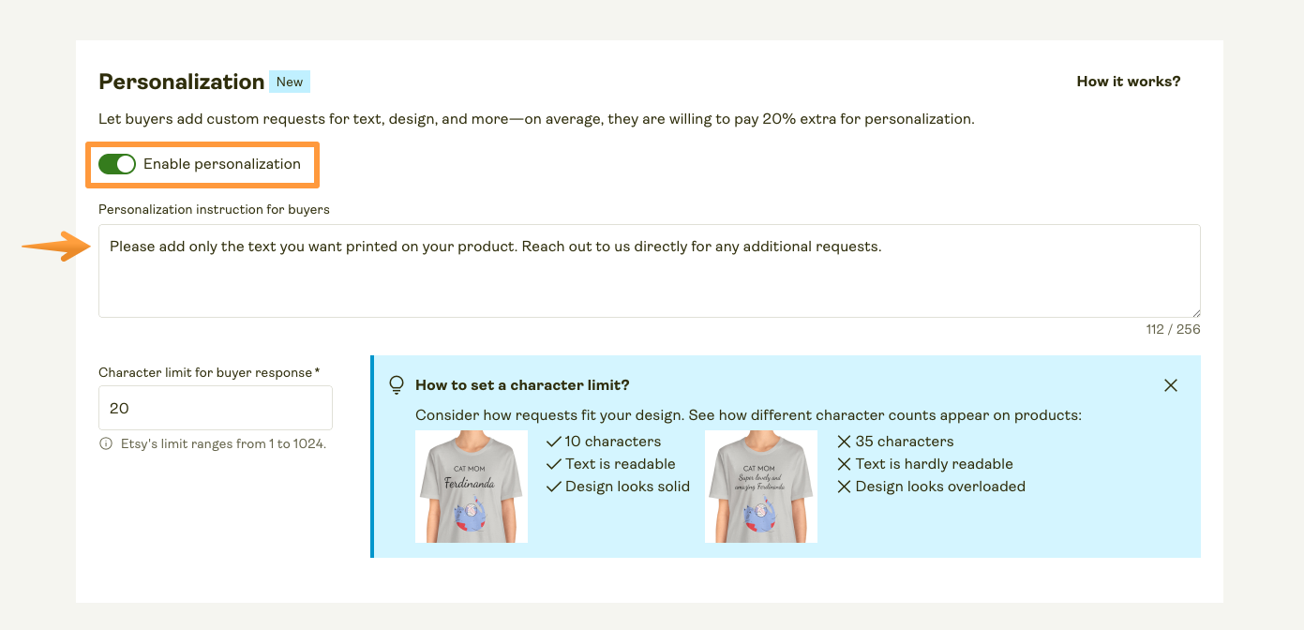The width and height of the screenshot is (1304, 630).
Task: Click the checkmark beside "Design looks solid"
Action: coord(553,486)
